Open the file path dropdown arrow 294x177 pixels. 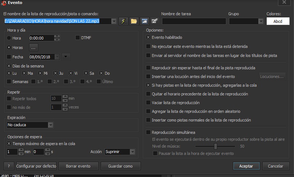114,21
